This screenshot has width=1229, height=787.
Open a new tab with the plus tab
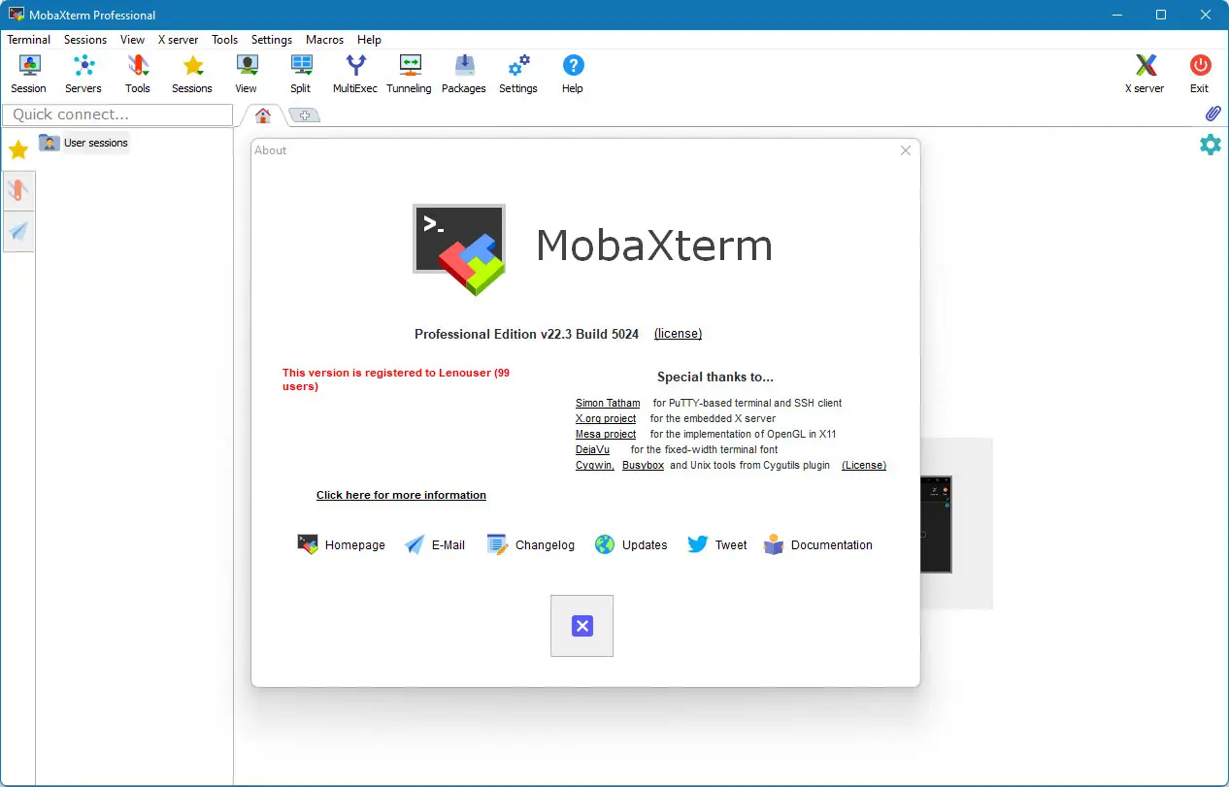[x=304, y=115]
